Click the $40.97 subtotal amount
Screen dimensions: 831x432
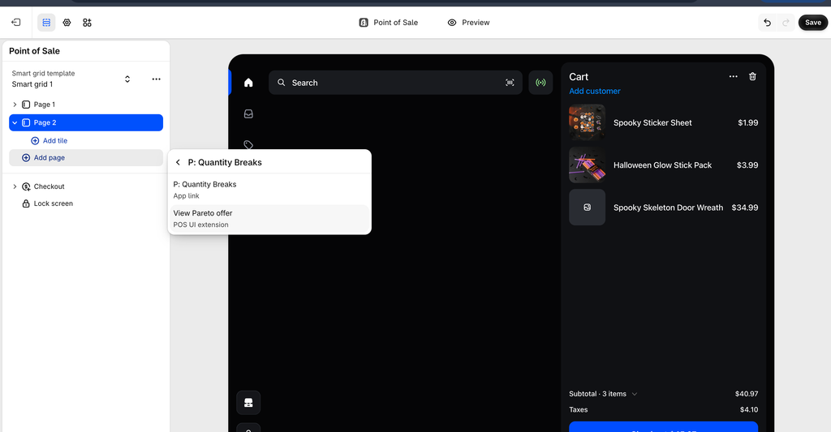pos(747,394)
